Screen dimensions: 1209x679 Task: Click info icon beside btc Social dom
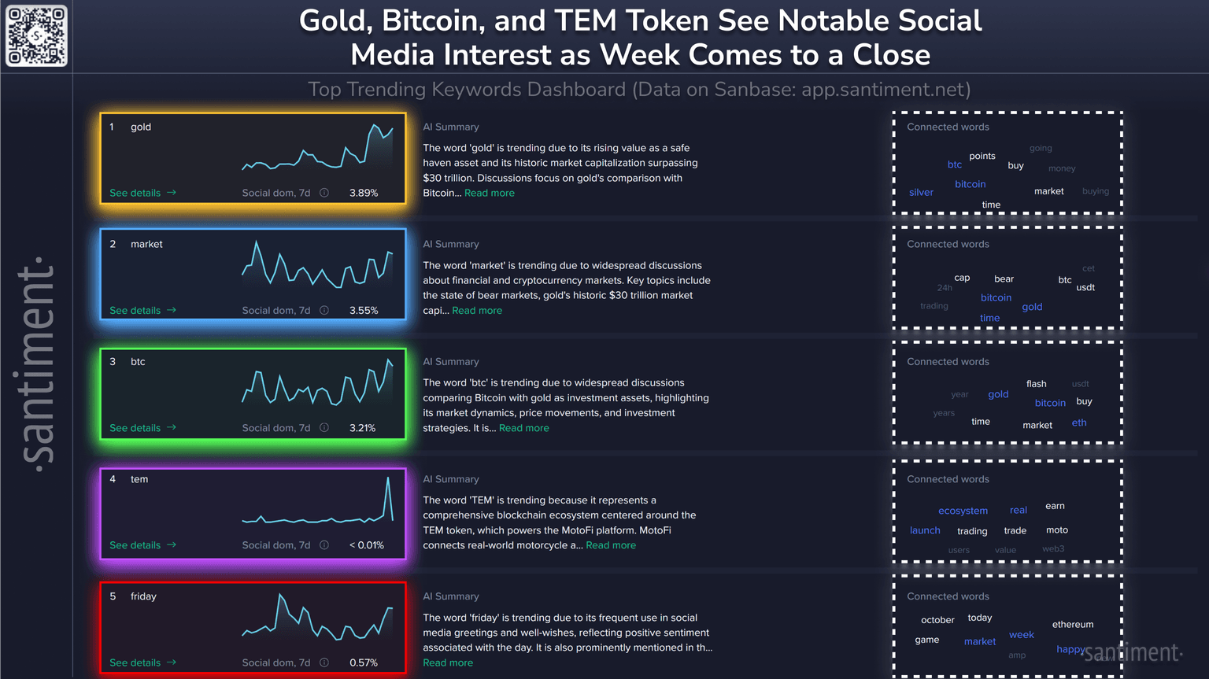(x=324, y=428)
